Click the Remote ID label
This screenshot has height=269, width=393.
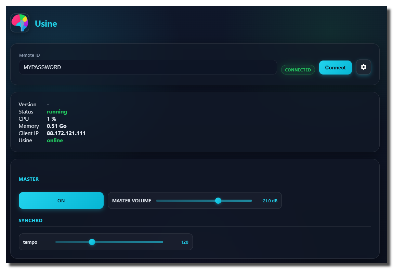pos(29,55)
